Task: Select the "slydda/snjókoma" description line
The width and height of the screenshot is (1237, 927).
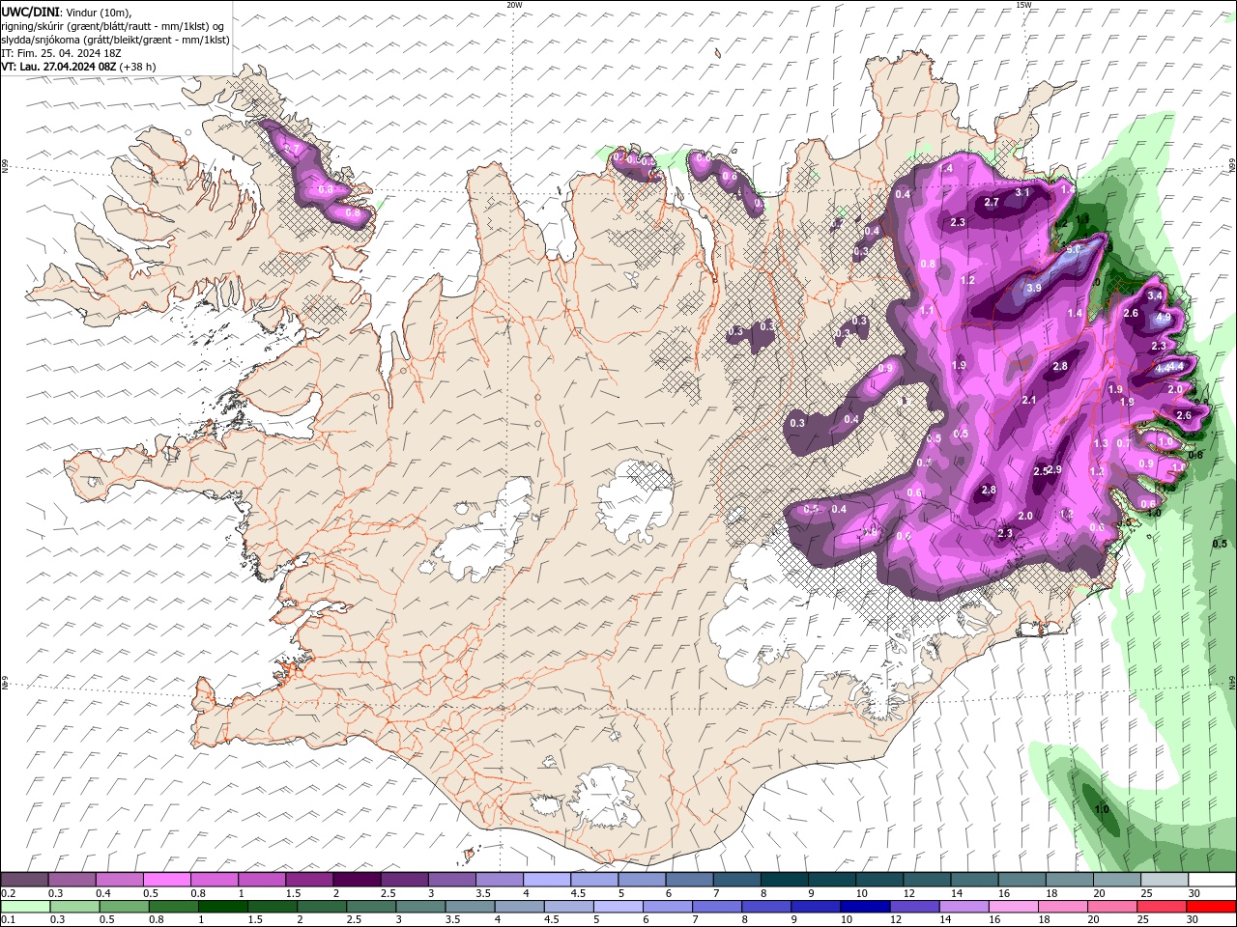Action: pos(115,40)
